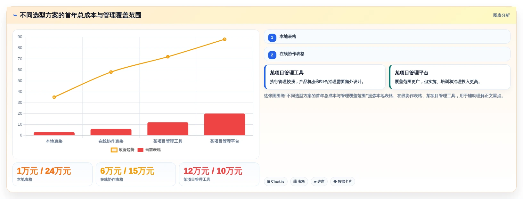Click the blue lightning icon beside the title
Viewport: 523px width, 199px height.
[x=15, y=15]
